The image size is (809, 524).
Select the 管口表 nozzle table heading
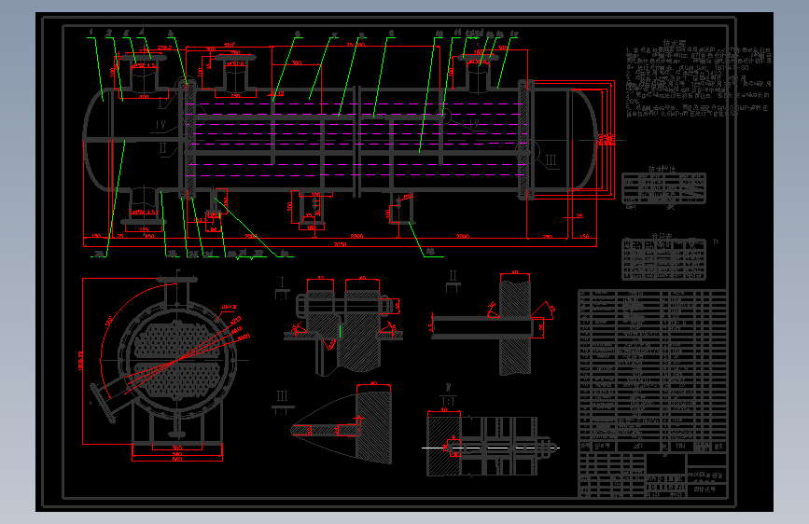pos(662,236)
